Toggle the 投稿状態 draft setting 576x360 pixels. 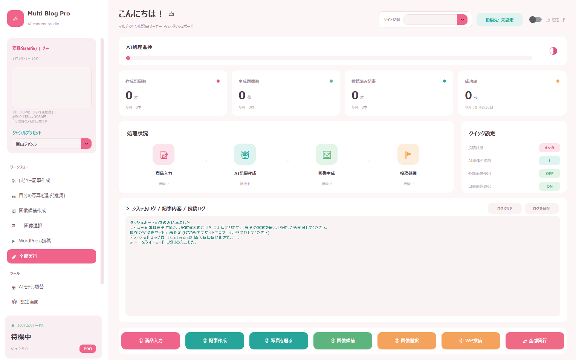click(x=549, y=148)
